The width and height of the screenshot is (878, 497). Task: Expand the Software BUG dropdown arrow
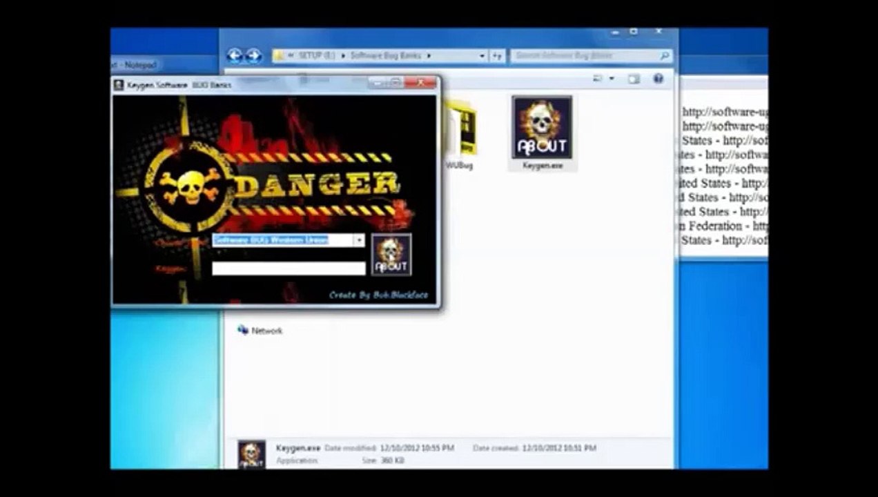point(359,240)
